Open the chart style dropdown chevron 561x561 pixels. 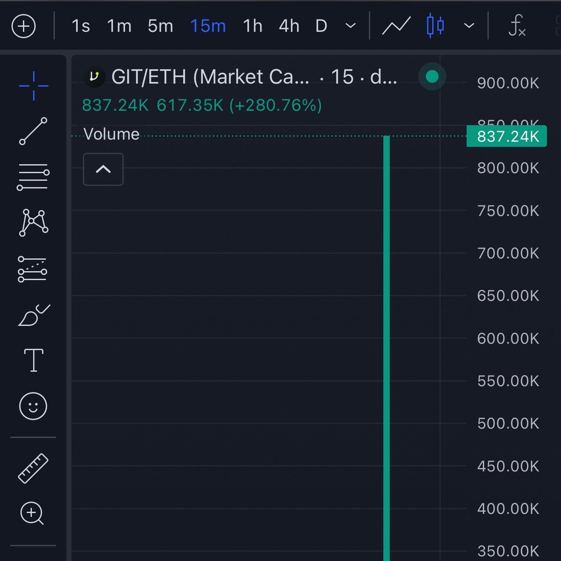469,26
